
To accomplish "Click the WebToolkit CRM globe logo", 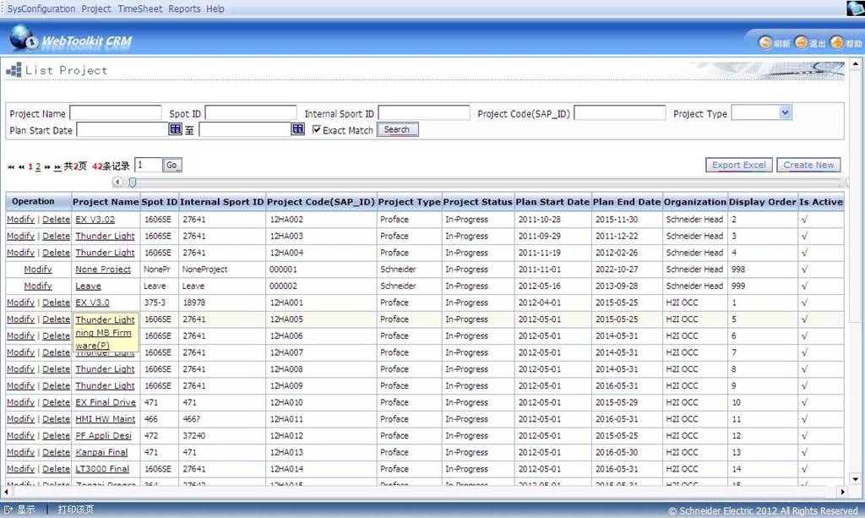I will 24,39.
